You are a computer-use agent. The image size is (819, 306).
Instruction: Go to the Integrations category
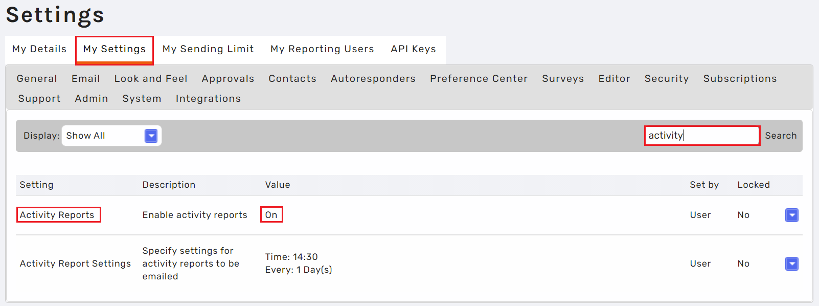tap(208, 99)
